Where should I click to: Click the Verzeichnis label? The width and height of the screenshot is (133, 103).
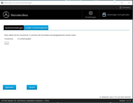(x=9, y=39)
